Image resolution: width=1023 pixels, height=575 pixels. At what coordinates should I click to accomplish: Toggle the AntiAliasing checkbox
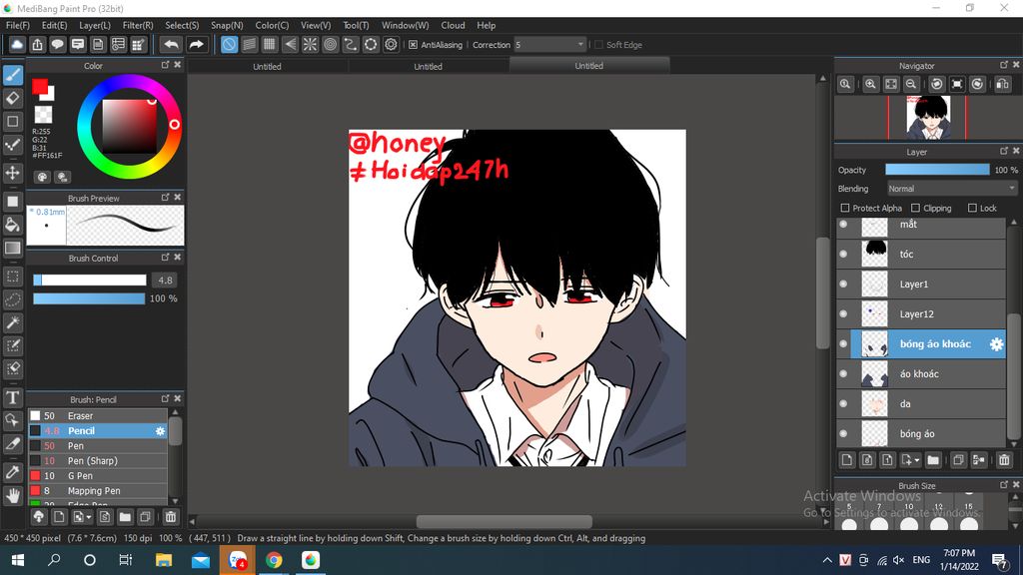click(x=413, y=45)
